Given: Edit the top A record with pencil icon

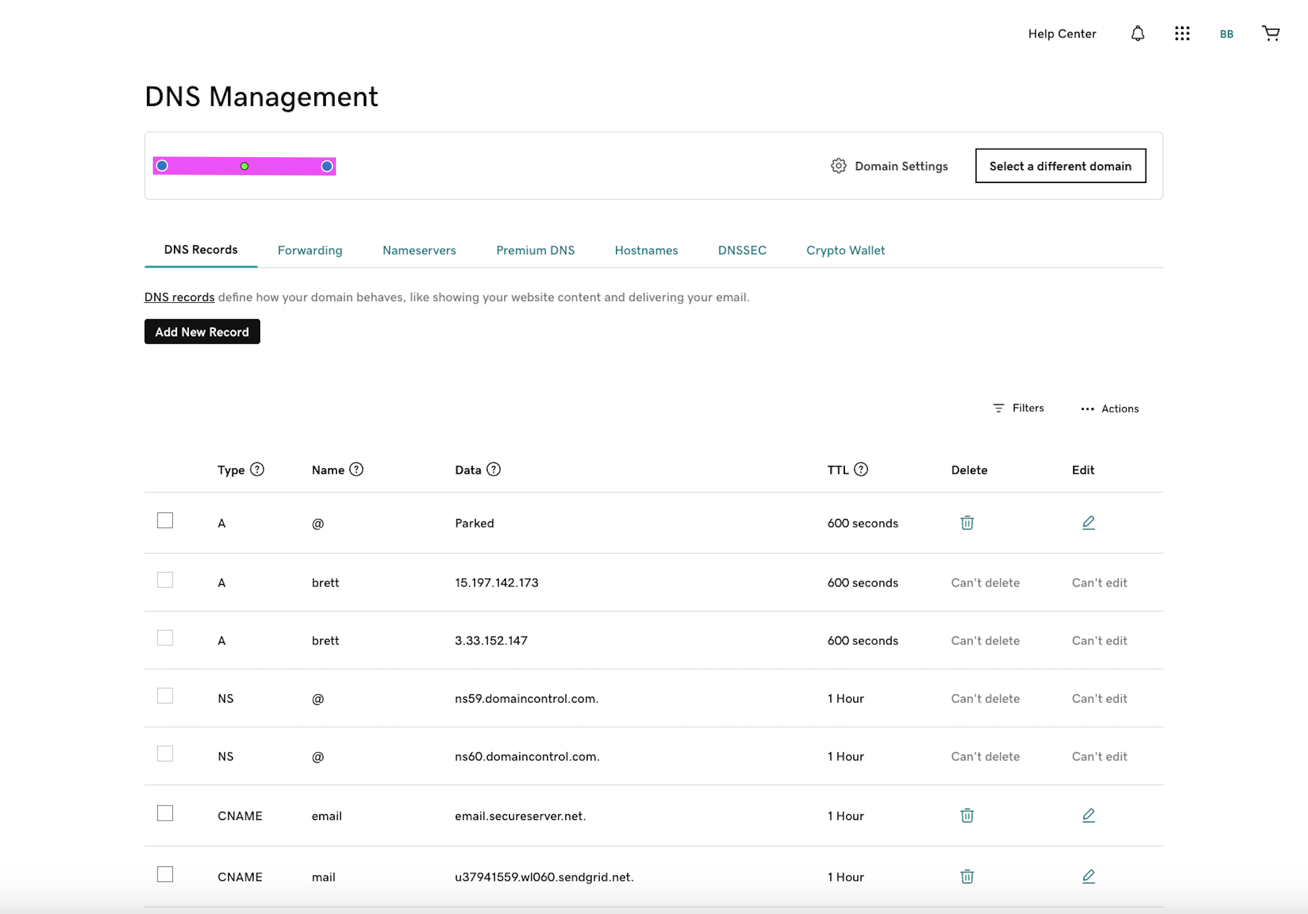Looking at the screenshot, I should click(x=1089, y=523).
